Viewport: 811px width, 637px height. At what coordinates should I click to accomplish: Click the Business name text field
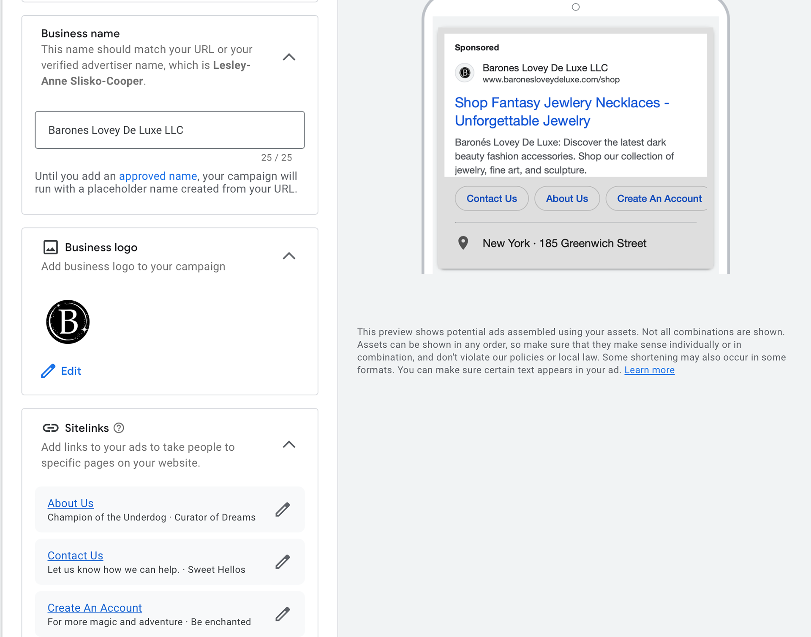pyautogui.click(x=169, y=130)
